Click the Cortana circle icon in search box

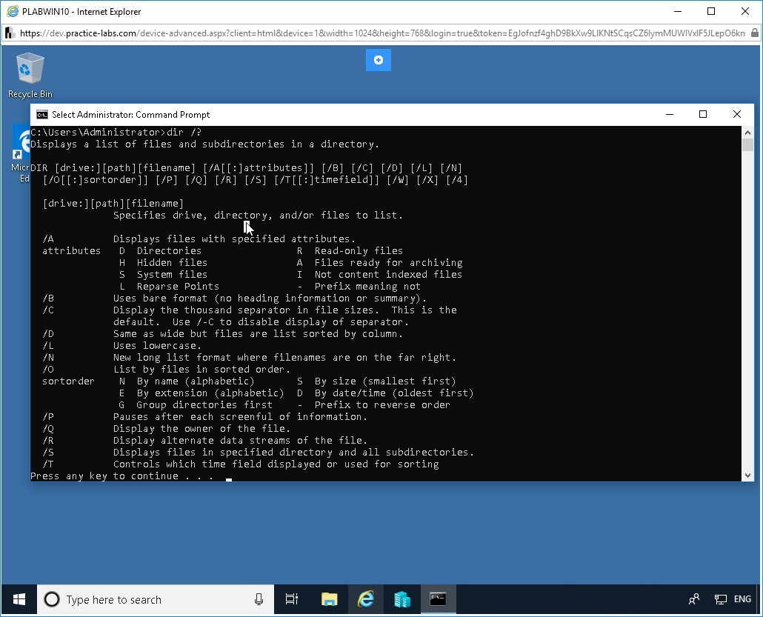pos(52,599)
